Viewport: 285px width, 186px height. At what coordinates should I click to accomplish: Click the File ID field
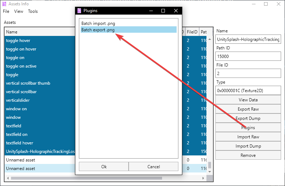[248, 74]
